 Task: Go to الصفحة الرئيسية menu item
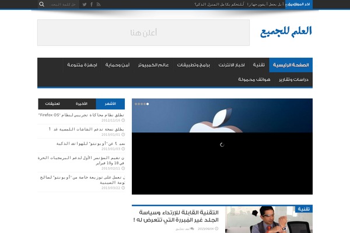coord(291,65)
